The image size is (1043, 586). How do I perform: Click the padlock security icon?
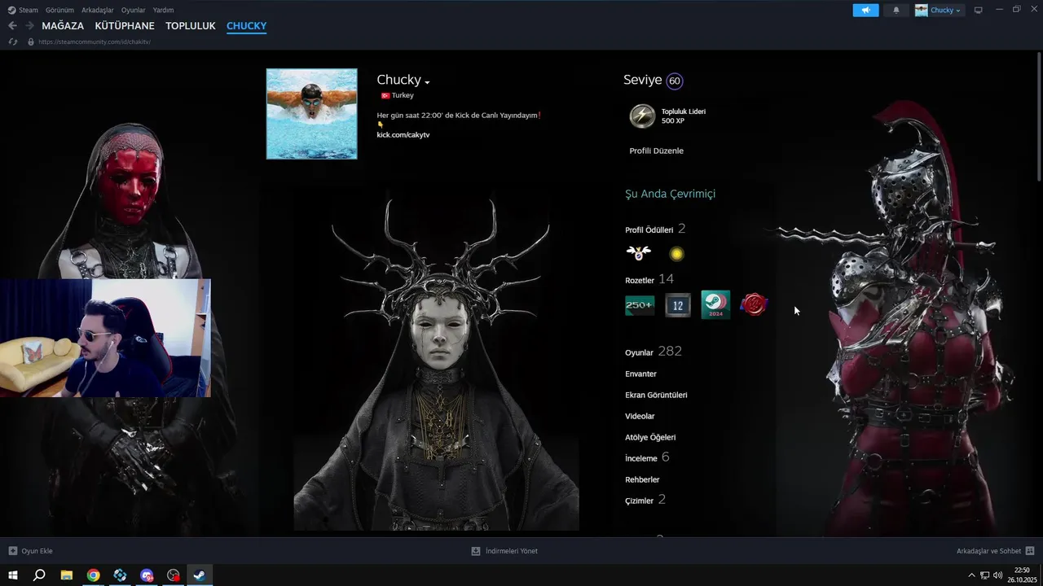tap(31, 42)
